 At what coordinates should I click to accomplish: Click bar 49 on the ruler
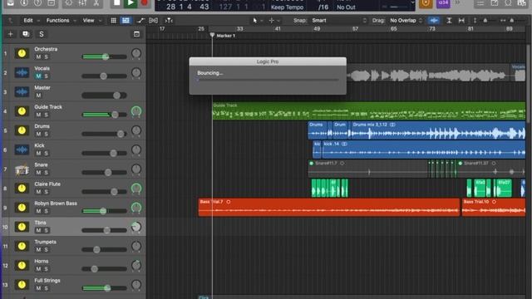(317, 29)
